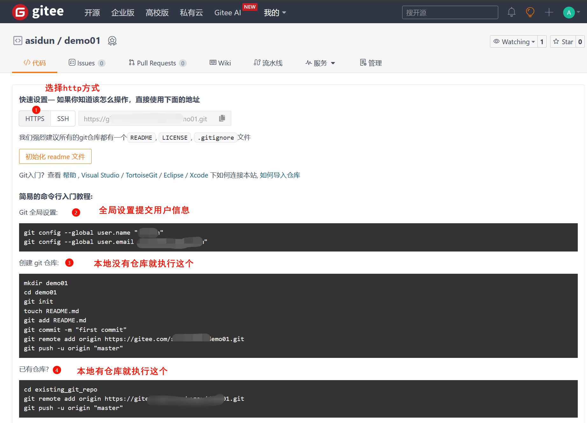Screen dimensions: 587x423
Task: Open the TortoiseGit link
Action: coord(142,175)
